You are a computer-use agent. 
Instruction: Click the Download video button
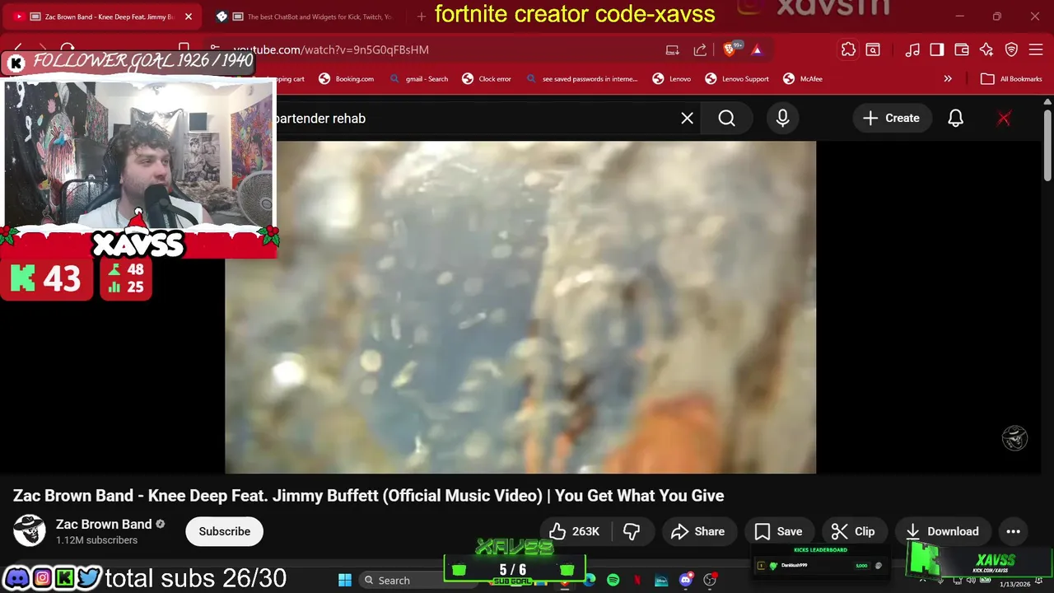click(944, 531)
